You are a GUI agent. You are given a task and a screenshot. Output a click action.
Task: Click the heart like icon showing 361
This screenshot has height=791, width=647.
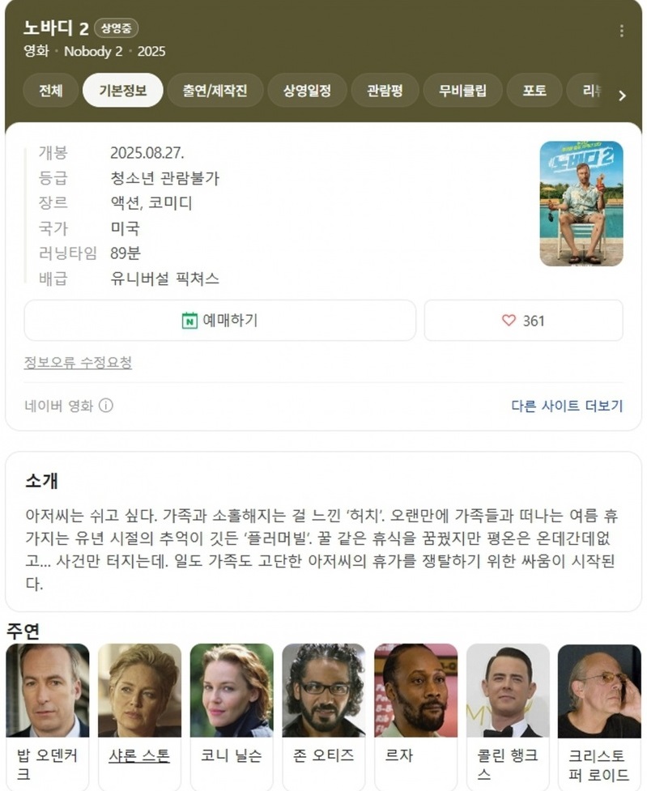point(509,321)
